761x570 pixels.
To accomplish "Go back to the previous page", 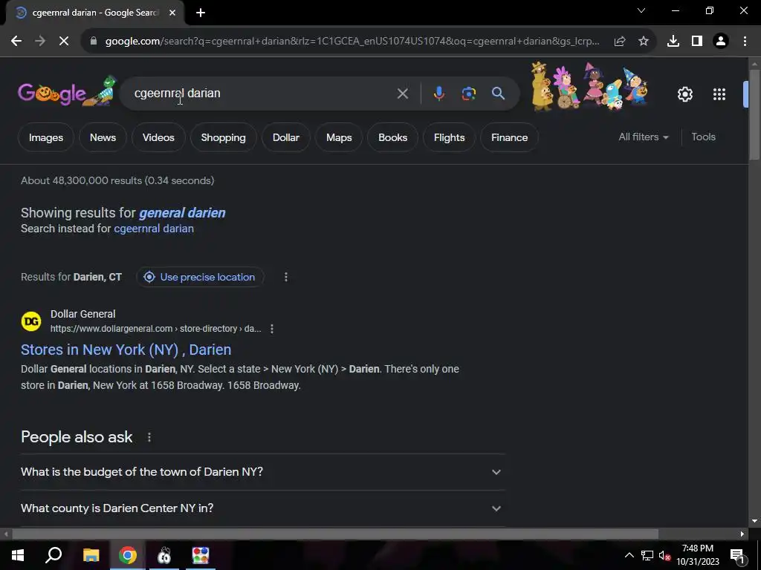I will [x=16, y=42].
